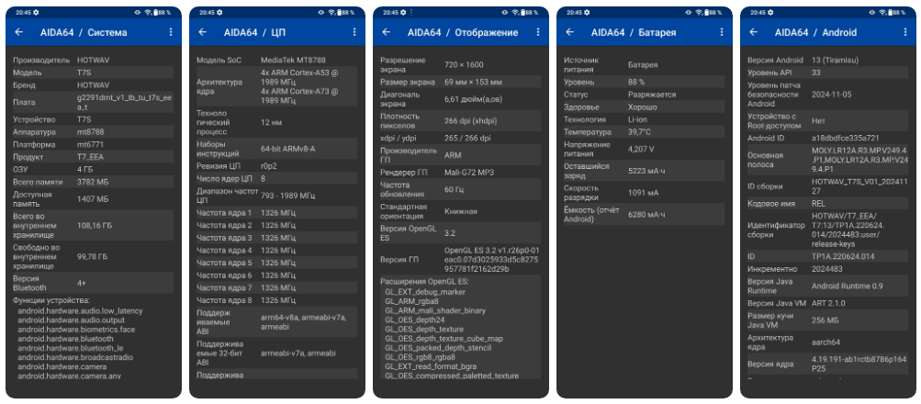Tap eye icon in Android screen status bar
The height and width of the screenshot is (404, 921).
pyautogui.click(x=871, y=12)
